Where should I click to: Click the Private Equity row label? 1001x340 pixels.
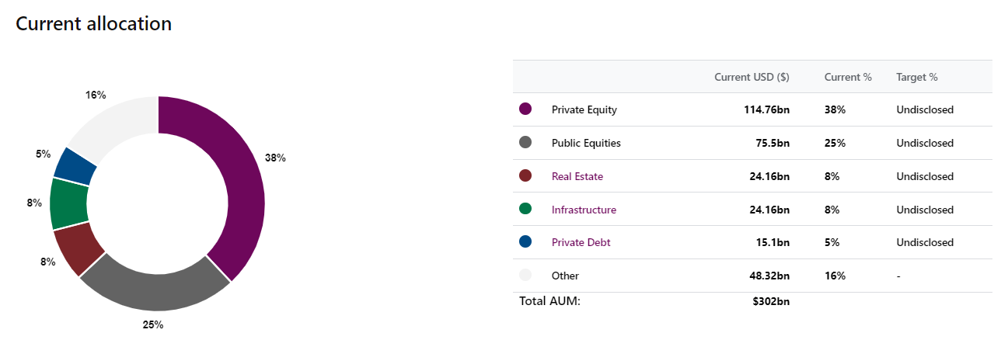tap(584, 109)
